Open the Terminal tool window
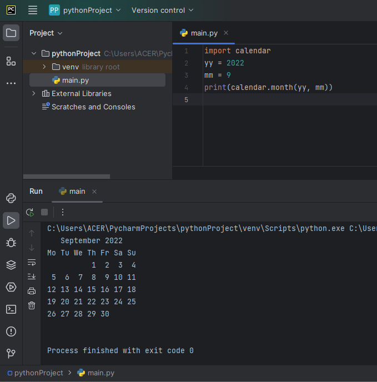377x382 pixels. (11, 309)
